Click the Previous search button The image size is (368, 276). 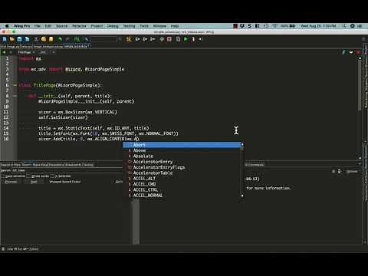click(11, 182)
